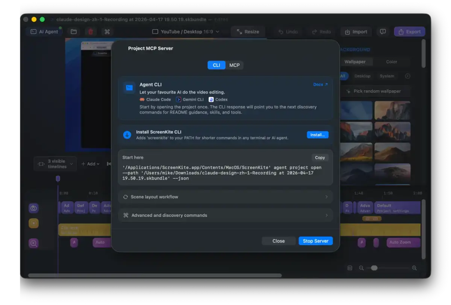The image size is (451, 305).
Task: Click the timeline zoom-out magnifier icon
Action: point(361,268)
